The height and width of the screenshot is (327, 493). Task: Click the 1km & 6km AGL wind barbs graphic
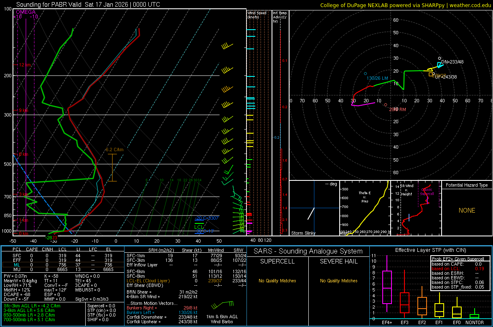pyautogui.click(x=222, y=304)
